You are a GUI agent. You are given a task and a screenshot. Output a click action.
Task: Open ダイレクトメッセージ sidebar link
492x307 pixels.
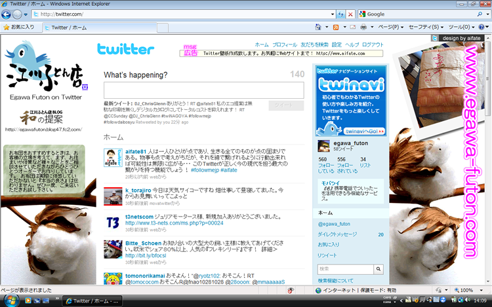(x=337, y=234)
